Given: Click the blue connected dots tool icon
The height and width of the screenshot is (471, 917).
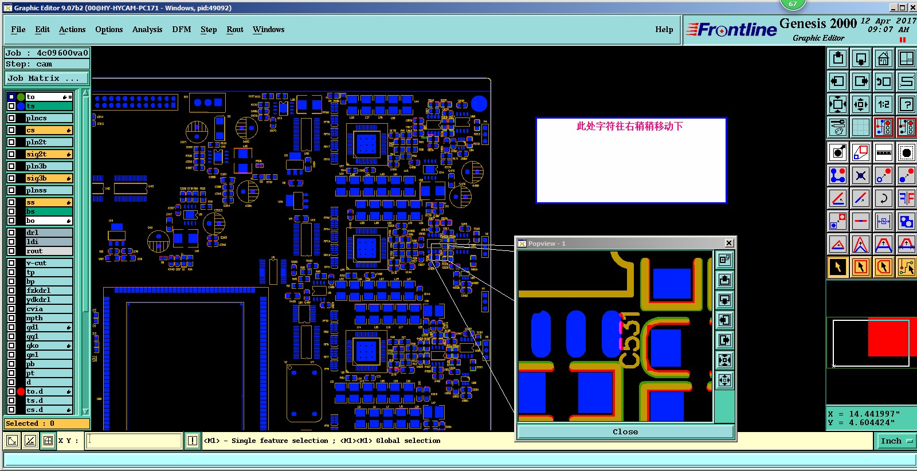Looking at the screenshot, I should coord(838,175).
